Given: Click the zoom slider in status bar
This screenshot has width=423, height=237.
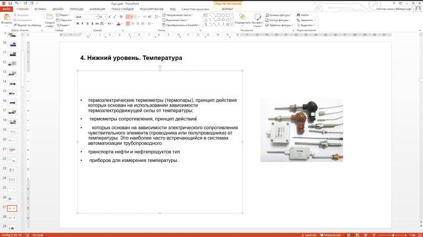Looking at the screenshot, I should (393, 235).
